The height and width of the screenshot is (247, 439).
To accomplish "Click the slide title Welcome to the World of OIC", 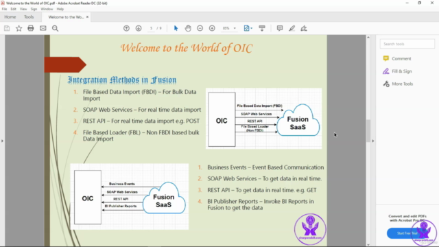I will coord(187,48).
